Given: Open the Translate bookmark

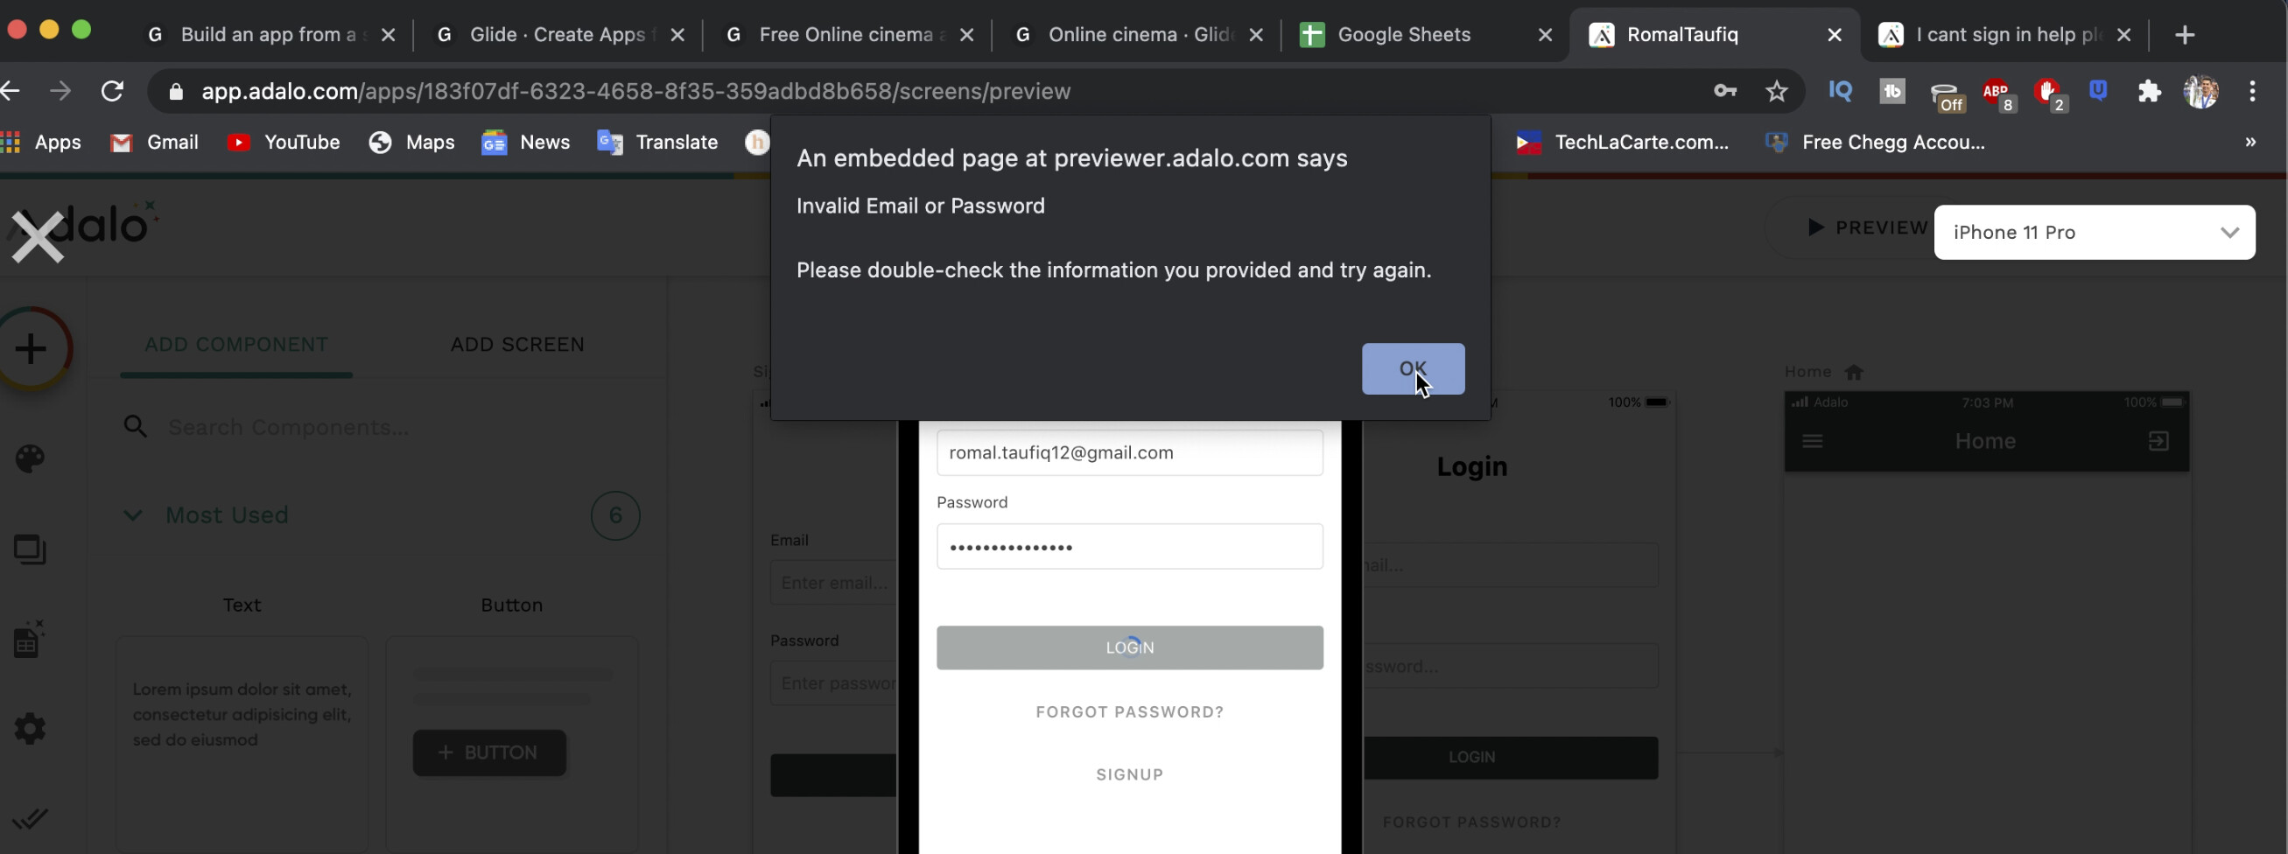Looking at the screenshot, I should [x=657, y=143].
